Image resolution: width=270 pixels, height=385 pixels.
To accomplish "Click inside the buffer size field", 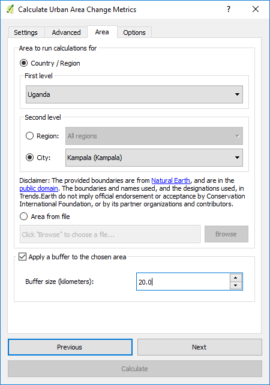I will pyautogui.click(x=183, y=282).
